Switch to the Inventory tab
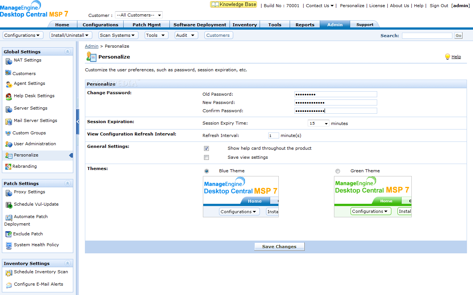 245,24
